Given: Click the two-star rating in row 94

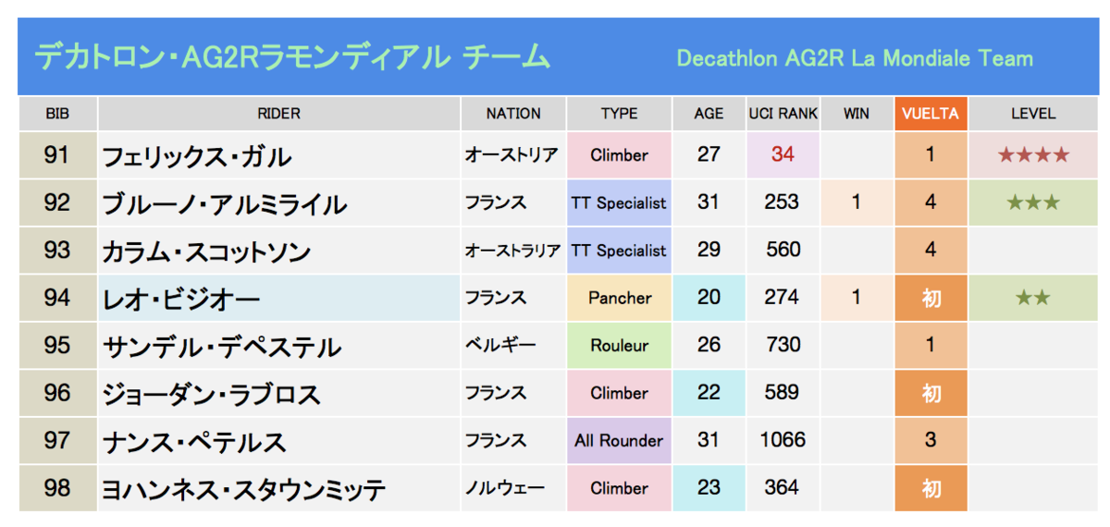Looking at the screenshot, I should pos(1033,298).
